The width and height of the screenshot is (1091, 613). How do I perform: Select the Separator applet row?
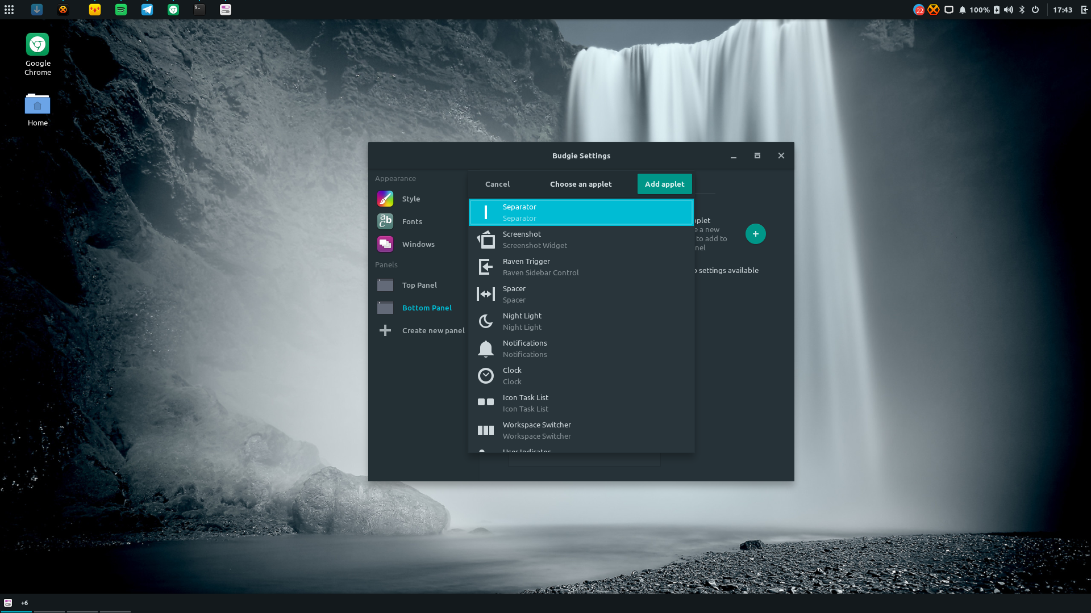click(x=581, y=212)
